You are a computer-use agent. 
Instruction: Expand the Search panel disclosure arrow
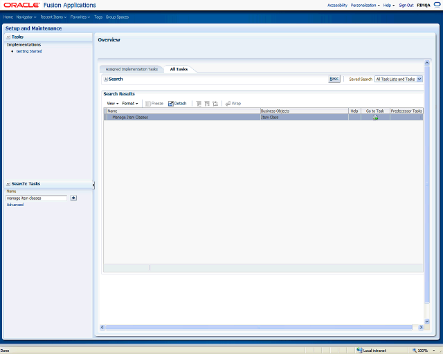(x=105, y=80)
